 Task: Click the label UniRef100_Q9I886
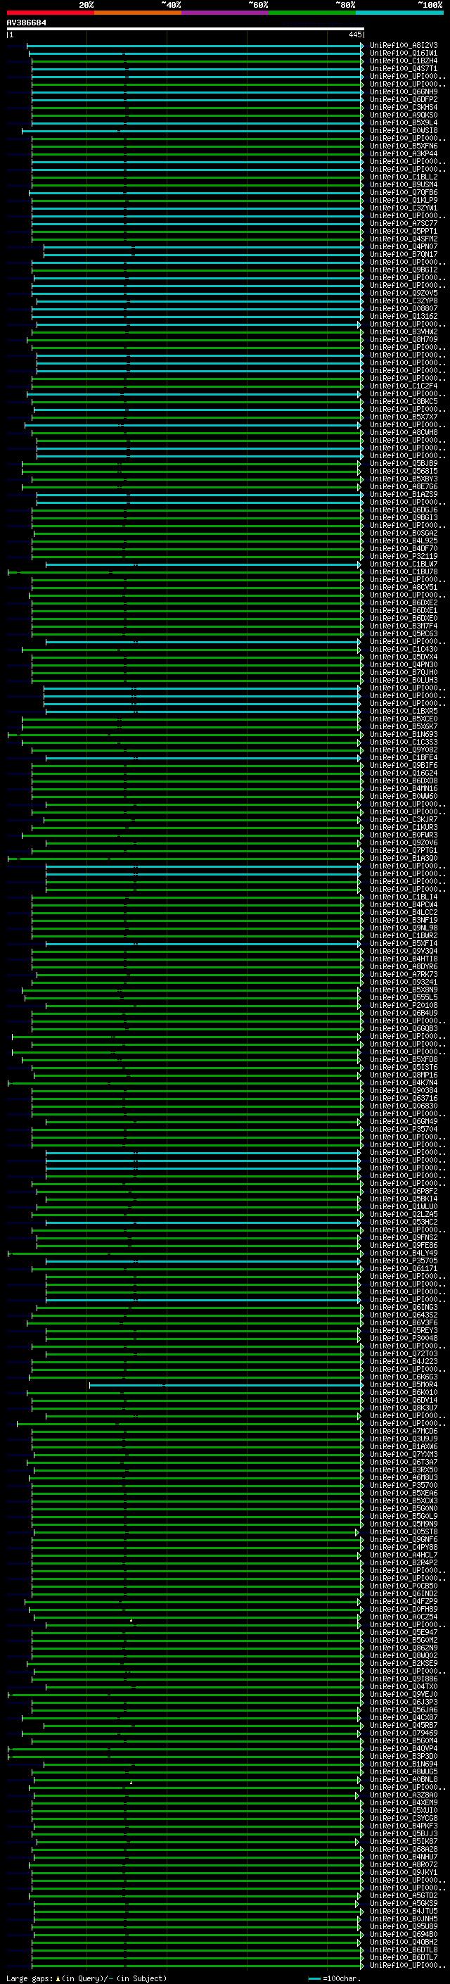(404, 1679)
